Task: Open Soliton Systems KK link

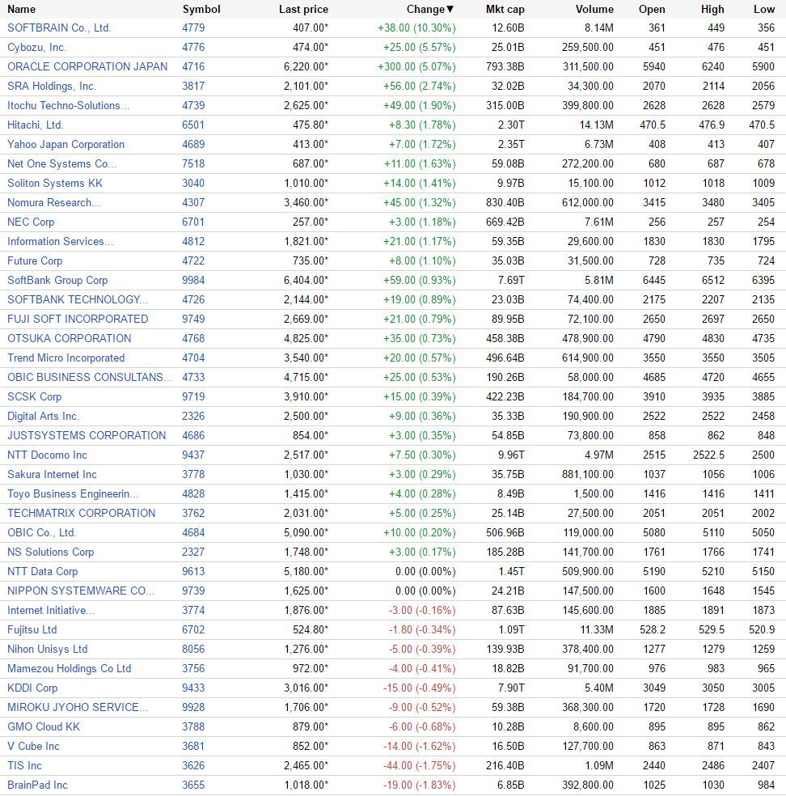Action: click(55, 184)
